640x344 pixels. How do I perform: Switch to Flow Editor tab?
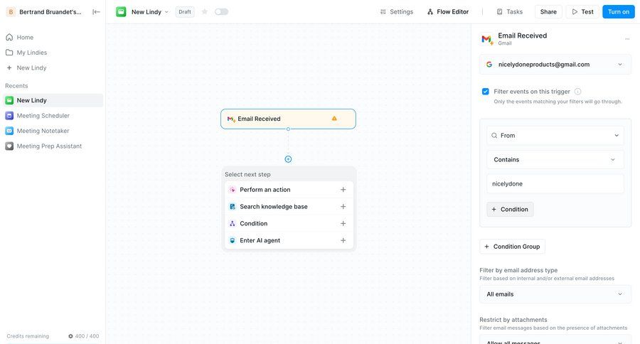[448, 12]
